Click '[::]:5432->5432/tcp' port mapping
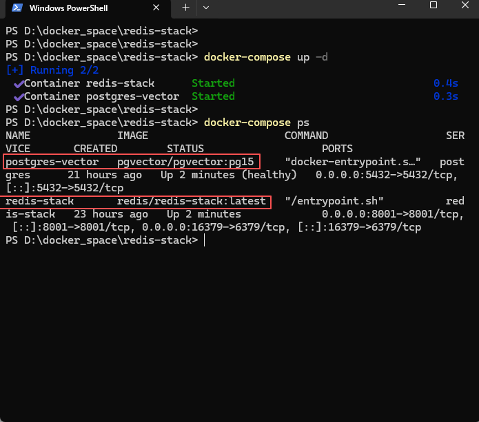This screenshot has width=479, height=422. click(x=65, y=188)
